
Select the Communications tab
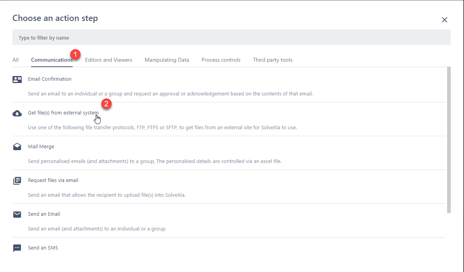(x=52, y=60)
